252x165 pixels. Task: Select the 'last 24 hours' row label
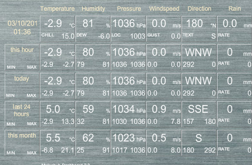coord(21,111)
